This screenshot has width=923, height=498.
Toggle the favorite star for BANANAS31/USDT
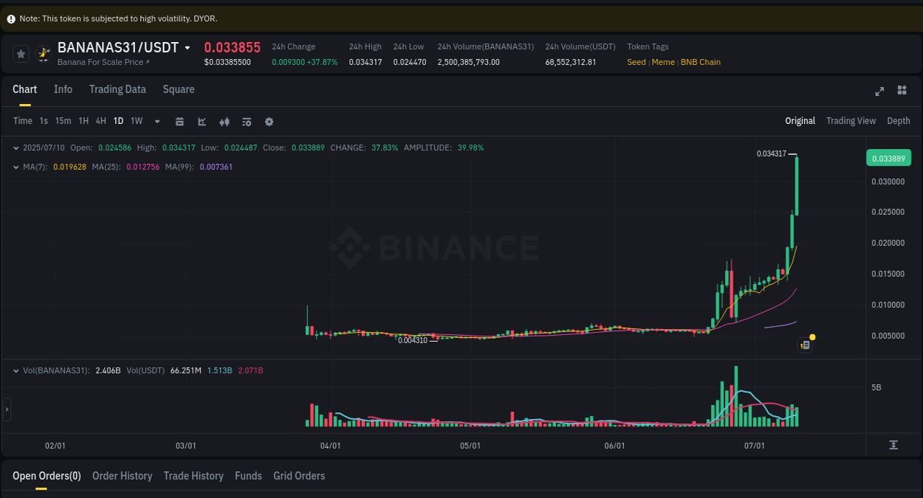(20, 53)
